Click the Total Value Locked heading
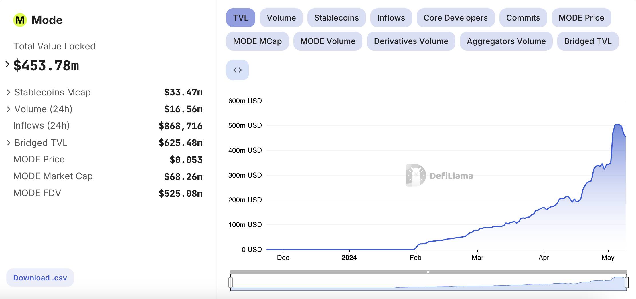Viewport: 636px width, 299px height. (54, 46)
